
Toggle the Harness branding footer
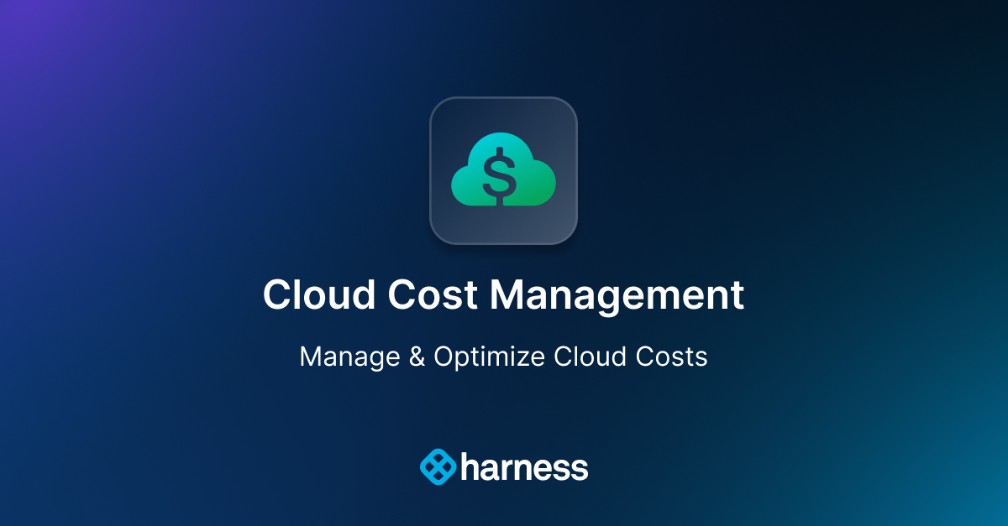504,466
